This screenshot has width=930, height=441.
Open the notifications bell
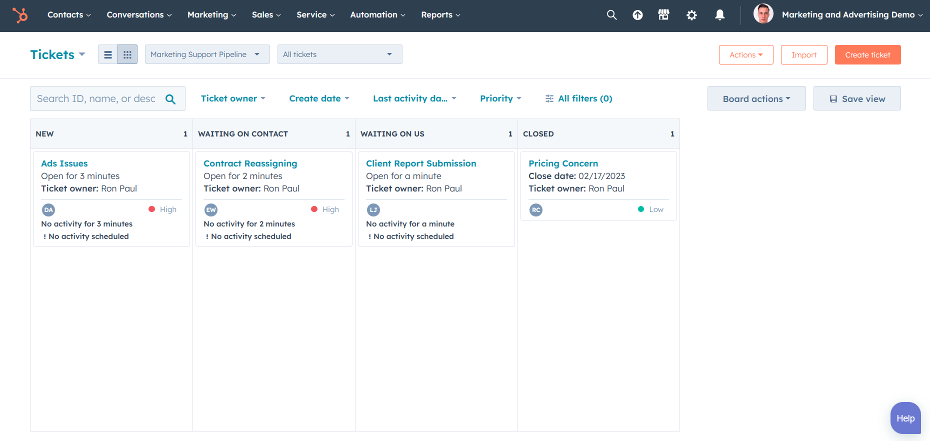click(719, 15)
